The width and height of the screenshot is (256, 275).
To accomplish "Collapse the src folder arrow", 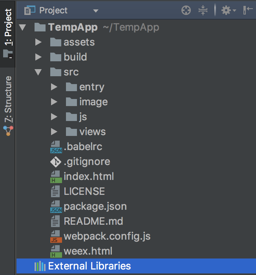I will [x=38, y=72].
